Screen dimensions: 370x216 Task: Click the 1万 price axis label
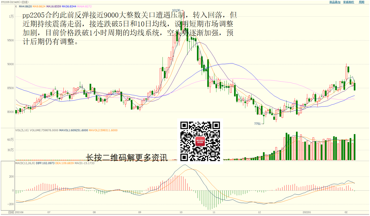(x=11, y=17)
